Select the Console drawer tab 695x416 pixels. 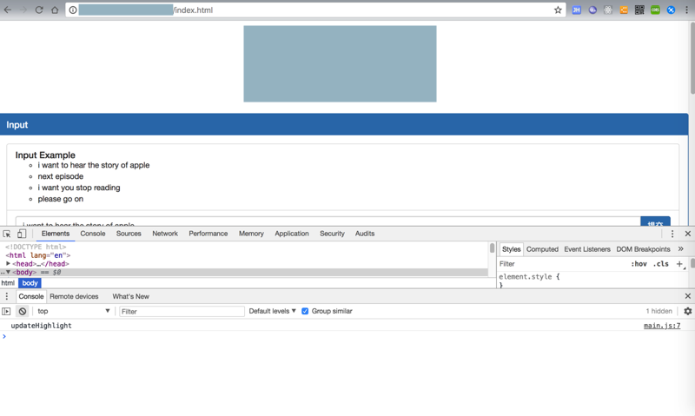point(31,296)
